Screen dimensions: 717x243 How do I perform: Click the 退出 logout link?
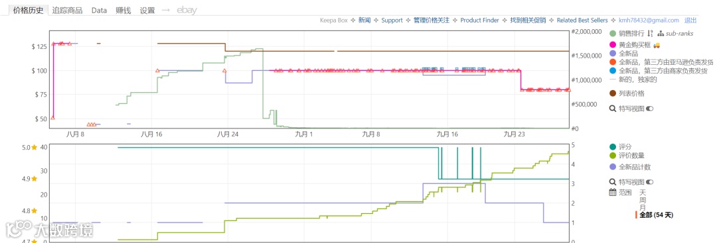[x=690, y=20]
